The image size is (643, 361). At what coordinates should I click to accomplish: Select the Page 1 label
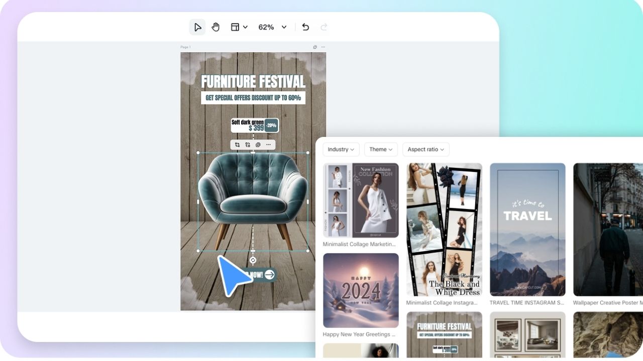click(x=184, y=47)
